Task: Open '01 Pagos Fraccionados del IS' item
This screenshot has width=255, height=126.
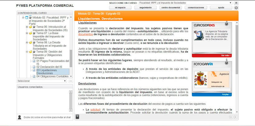Action: tap(53, 62)
